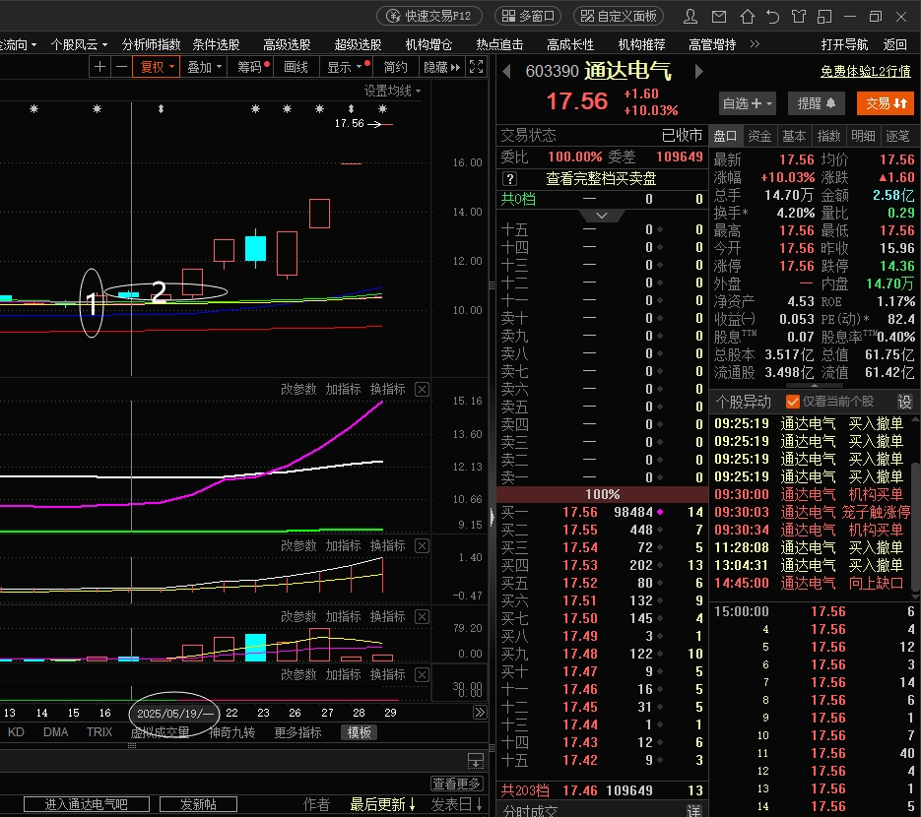Expand the order book depth chevron
921x817 pixels.
pyautogui.click(x=602, y=216)
